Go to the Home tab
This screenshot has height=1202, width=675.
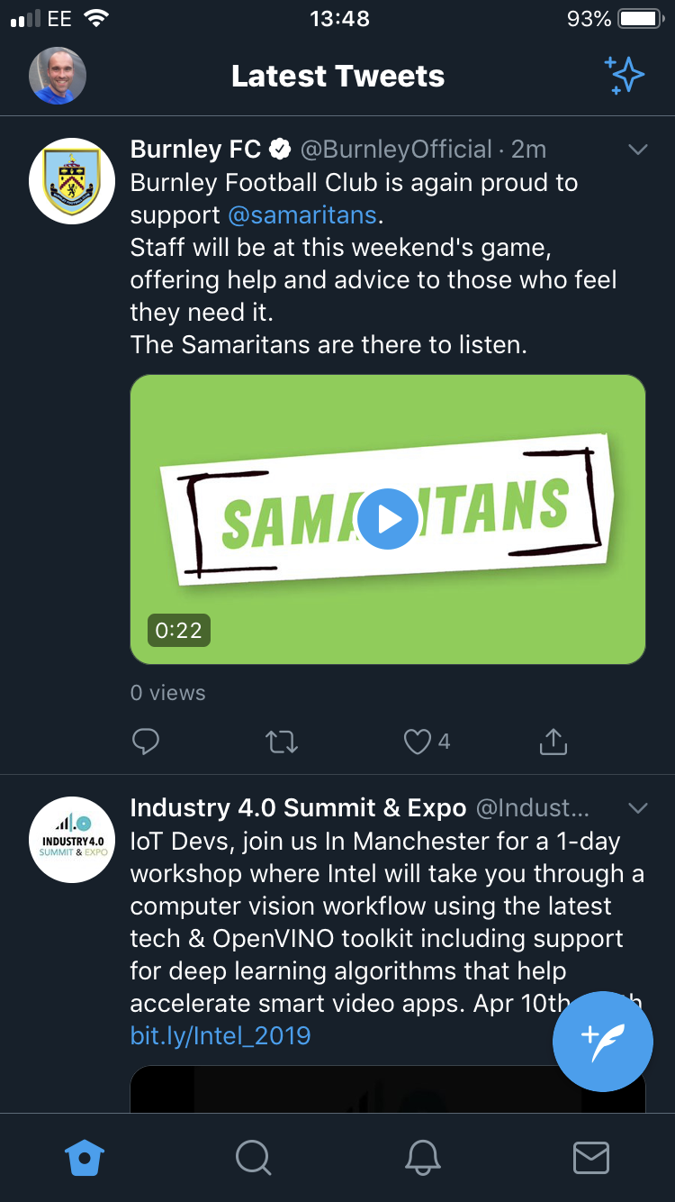coord(85,1158)
